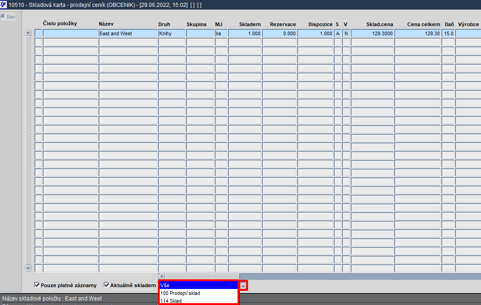Screen dimensions: 481x305
Task: Click the Dispozice cell in the first row
Action: tap(315, 33)
